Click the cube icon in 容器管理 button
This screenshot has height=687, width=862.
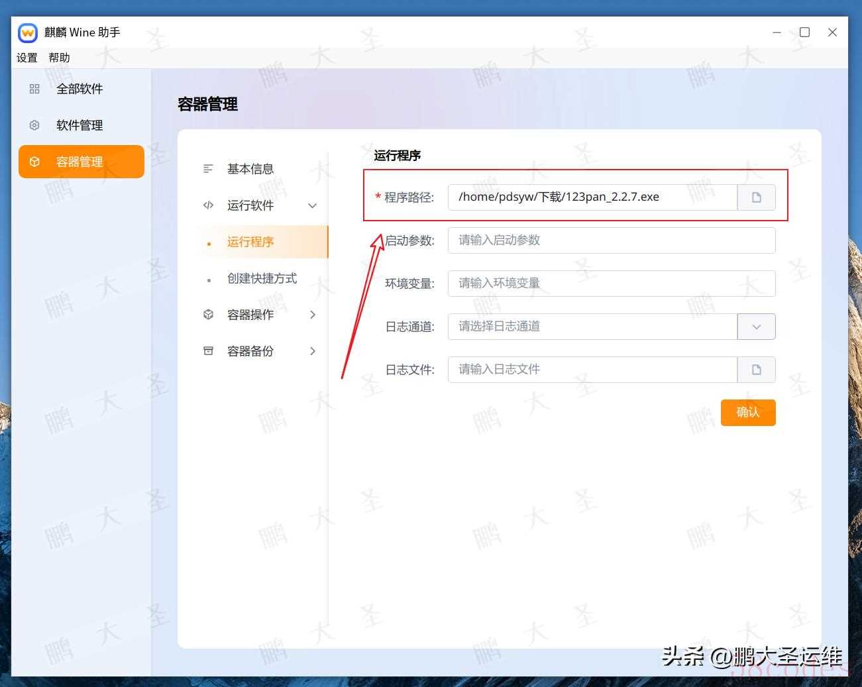[34, 162]
